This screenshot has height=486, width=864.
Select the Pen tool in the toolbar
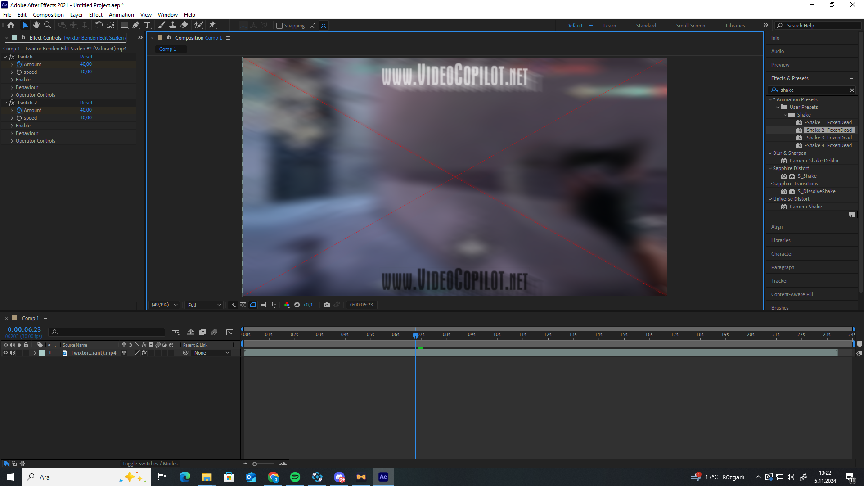coord(135,26)
